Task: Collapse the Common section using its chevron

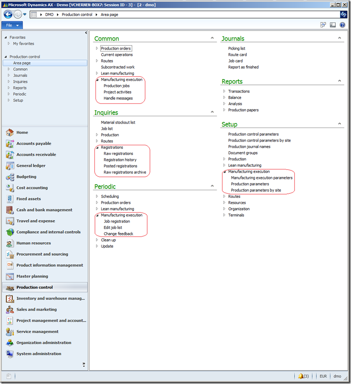Action: tap(212, 38)
